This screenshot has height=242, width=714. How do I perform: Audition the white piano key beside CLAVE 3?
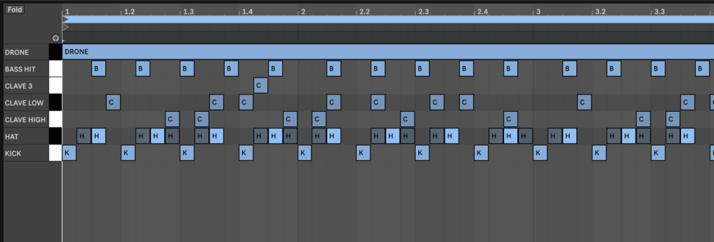coord(56,86)
